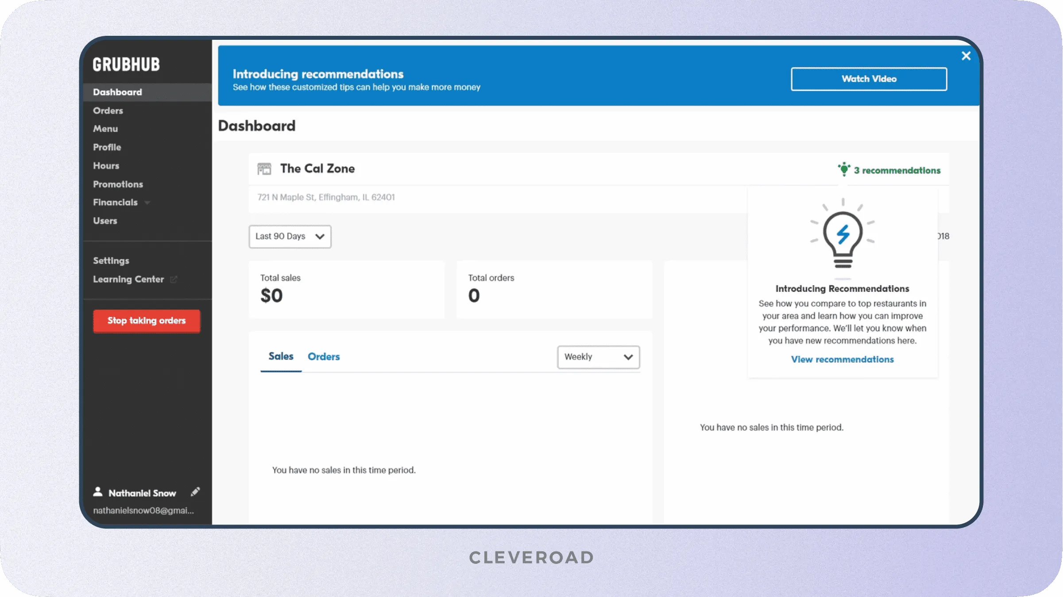The image size is (1063, 597).
Task: Expand the Financials submenu arrow
Action: pos(147,203)
